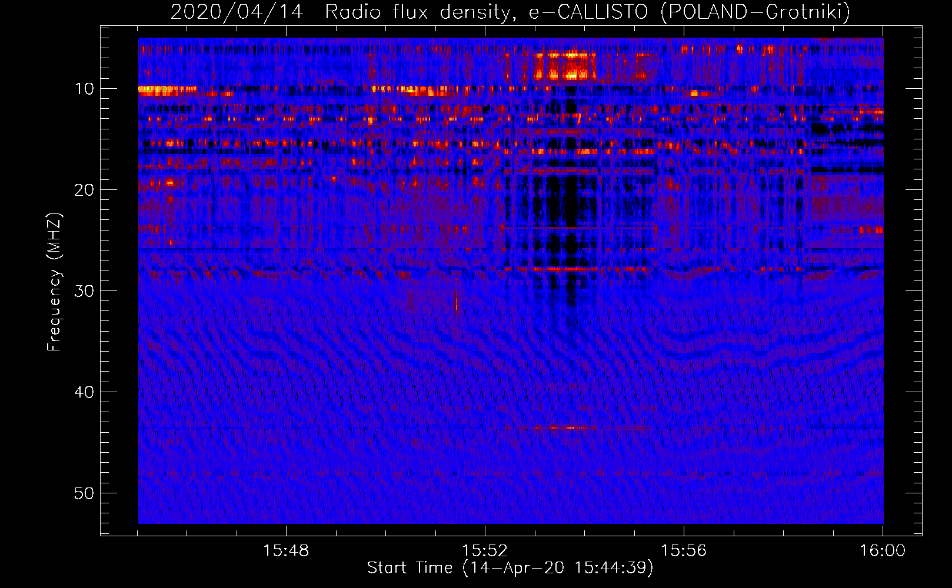
Task: Click the time tick label "15:56"
Action: click(x=684, y=551)
